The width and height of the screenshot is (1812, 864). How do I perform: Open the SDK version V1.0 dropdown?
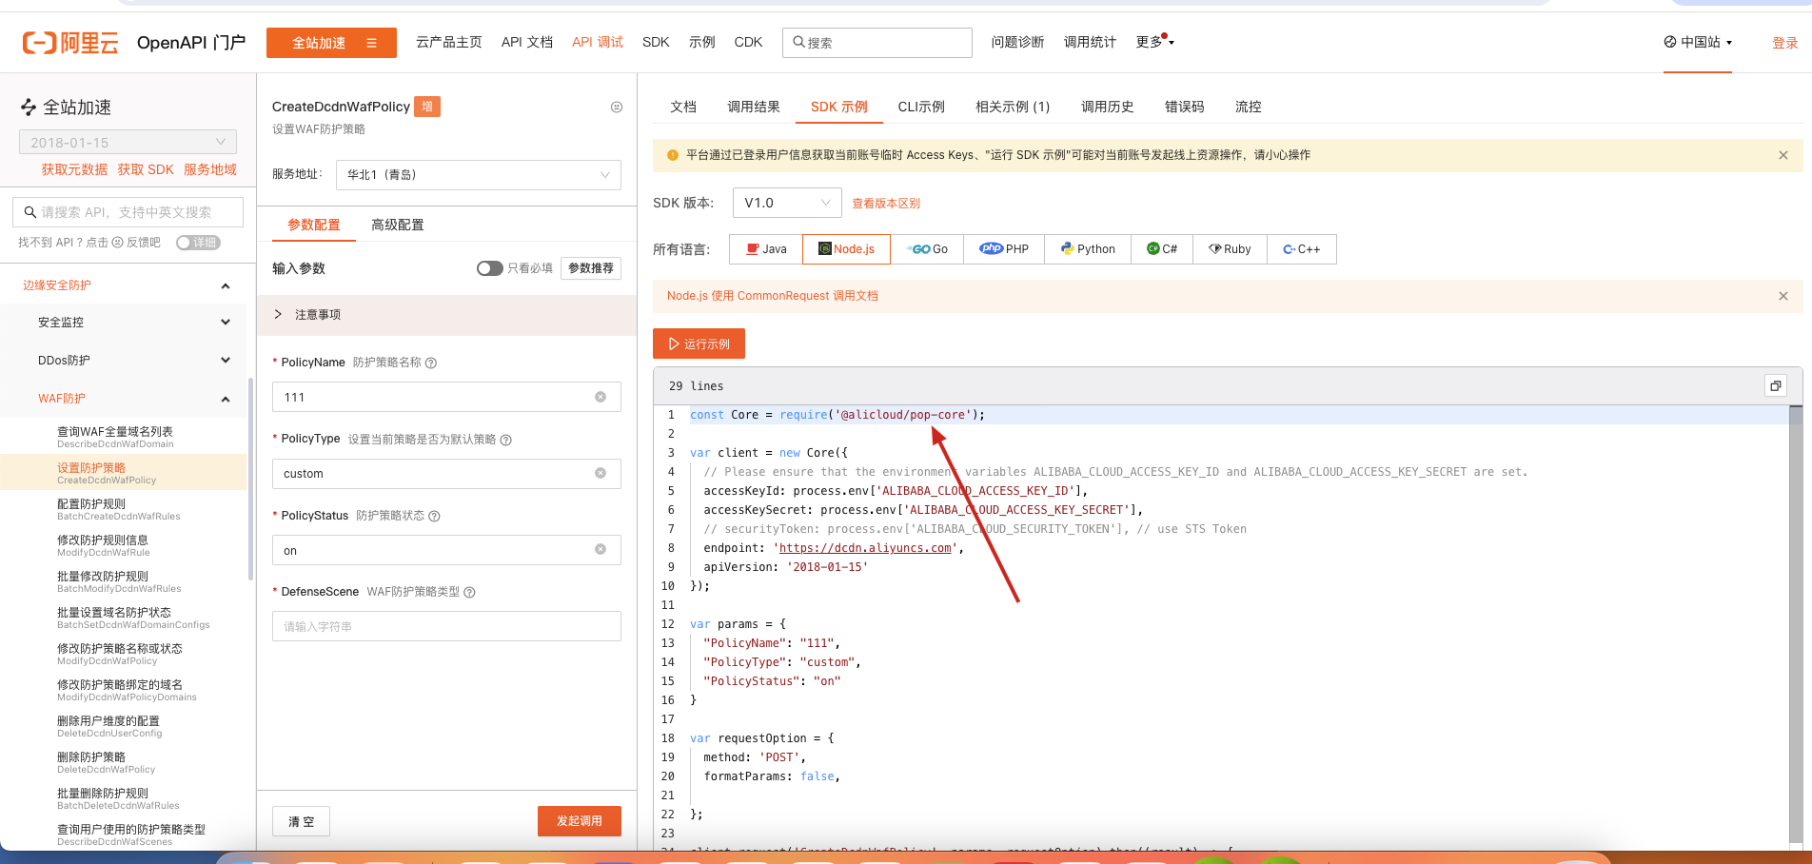pos(787,203)
